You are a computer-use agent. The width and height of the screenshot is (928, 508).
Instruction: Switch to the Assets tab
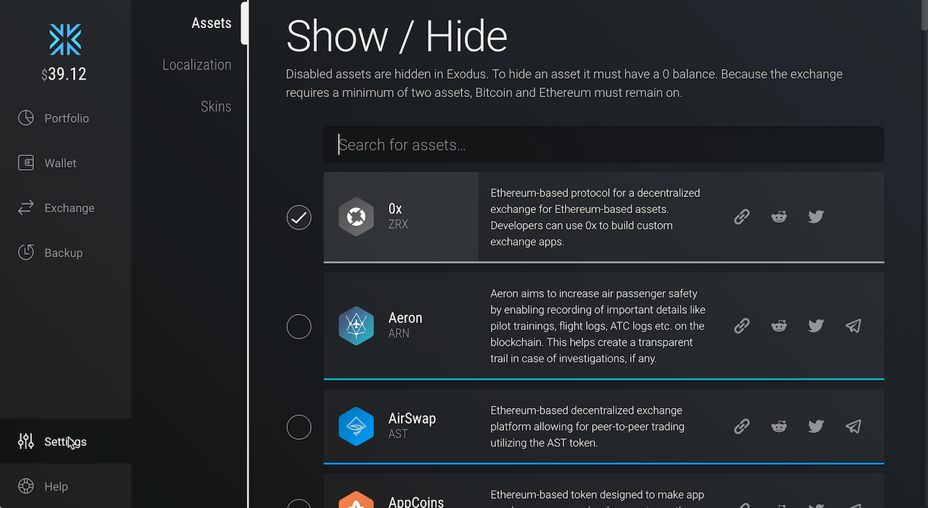coord(212,23)
